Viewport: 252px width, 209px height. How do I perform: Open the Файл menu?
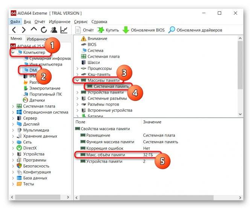point(15,22)
